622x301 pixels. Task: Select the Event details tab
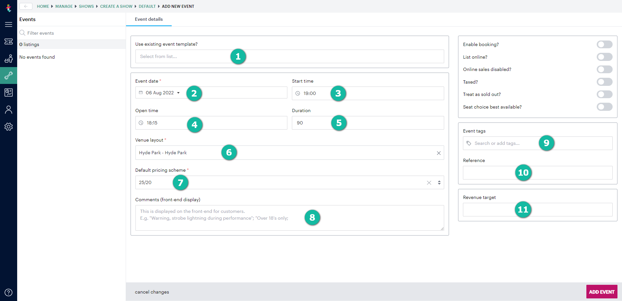[149, 19]
